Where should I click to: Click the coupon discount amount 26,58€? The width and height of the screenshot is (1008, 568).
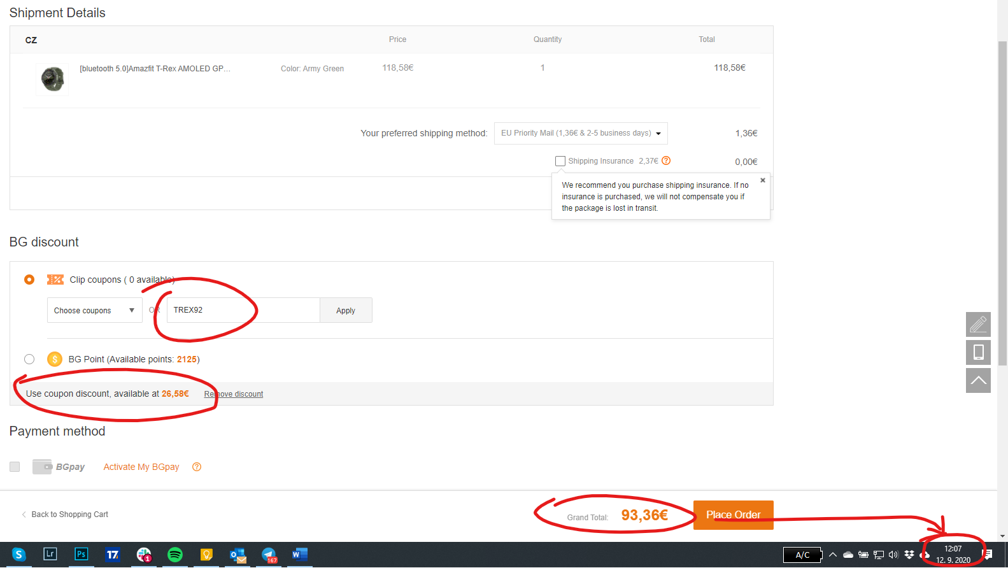click(x=175, y=394)
